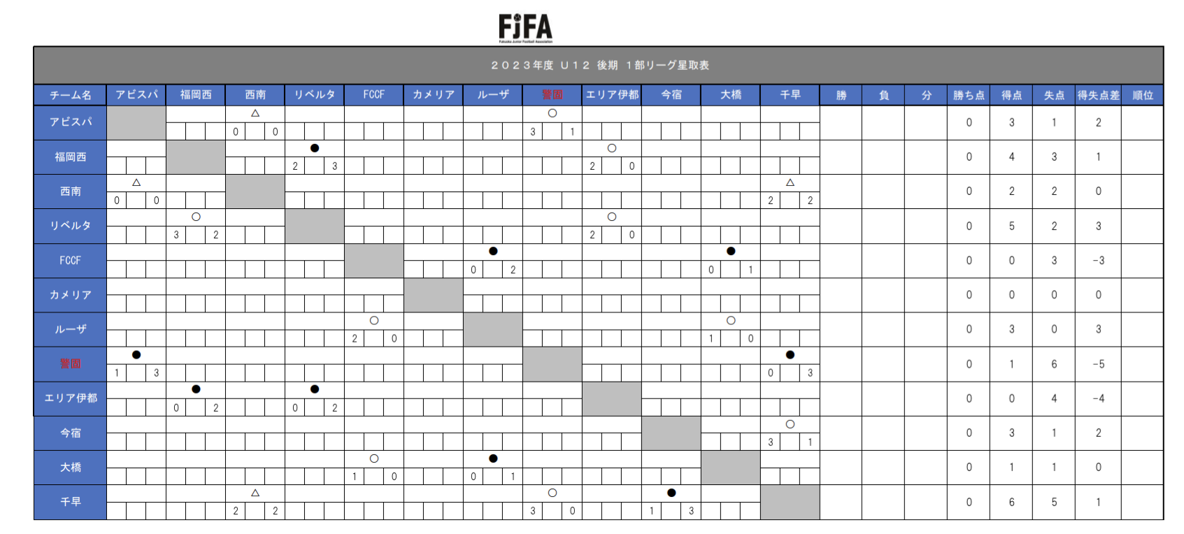
Task: Click the FIFA logo at the top
Action: [525, 28]
